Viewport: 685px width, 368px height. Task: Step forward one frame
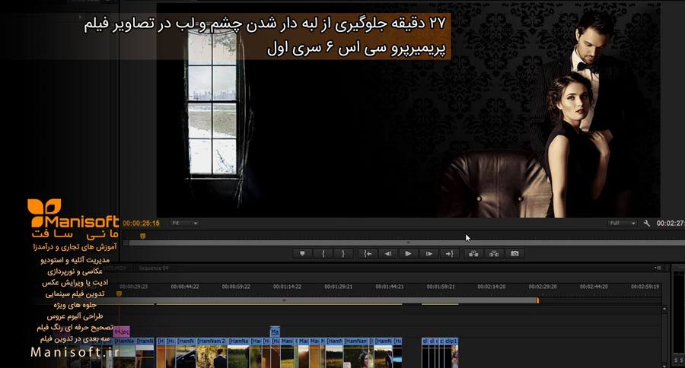point(429,254)
